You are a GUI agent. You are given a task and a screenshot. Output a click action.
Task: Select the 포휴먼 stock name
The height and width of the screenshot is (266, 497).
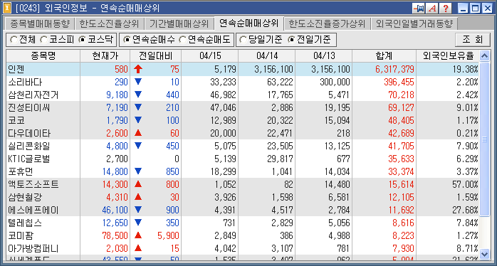point(21,172)
